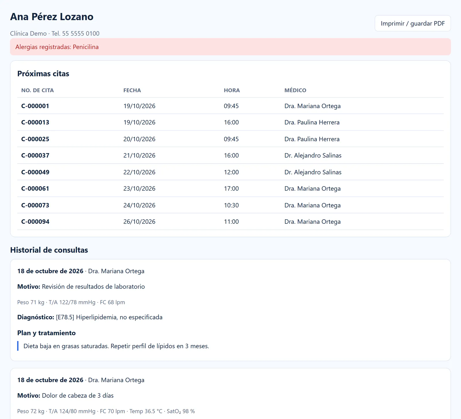The width and height of the screenshot is (461, 419).
Task: Click the Historial de consultas heading
Action: 49,250
